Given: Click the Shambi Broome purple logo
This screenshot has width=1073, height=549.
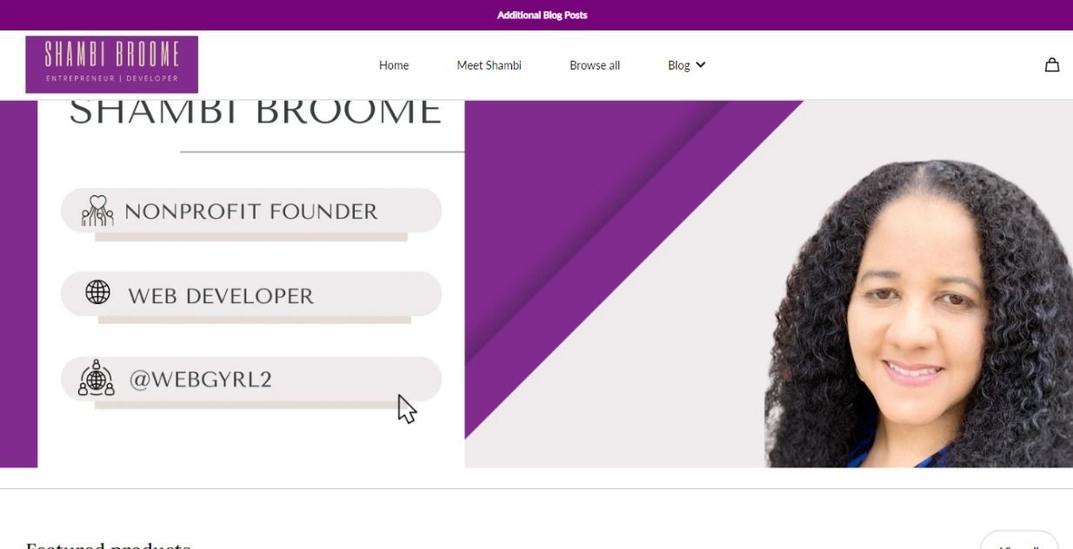Looking at the screenshot, I should tap(112, 64).
